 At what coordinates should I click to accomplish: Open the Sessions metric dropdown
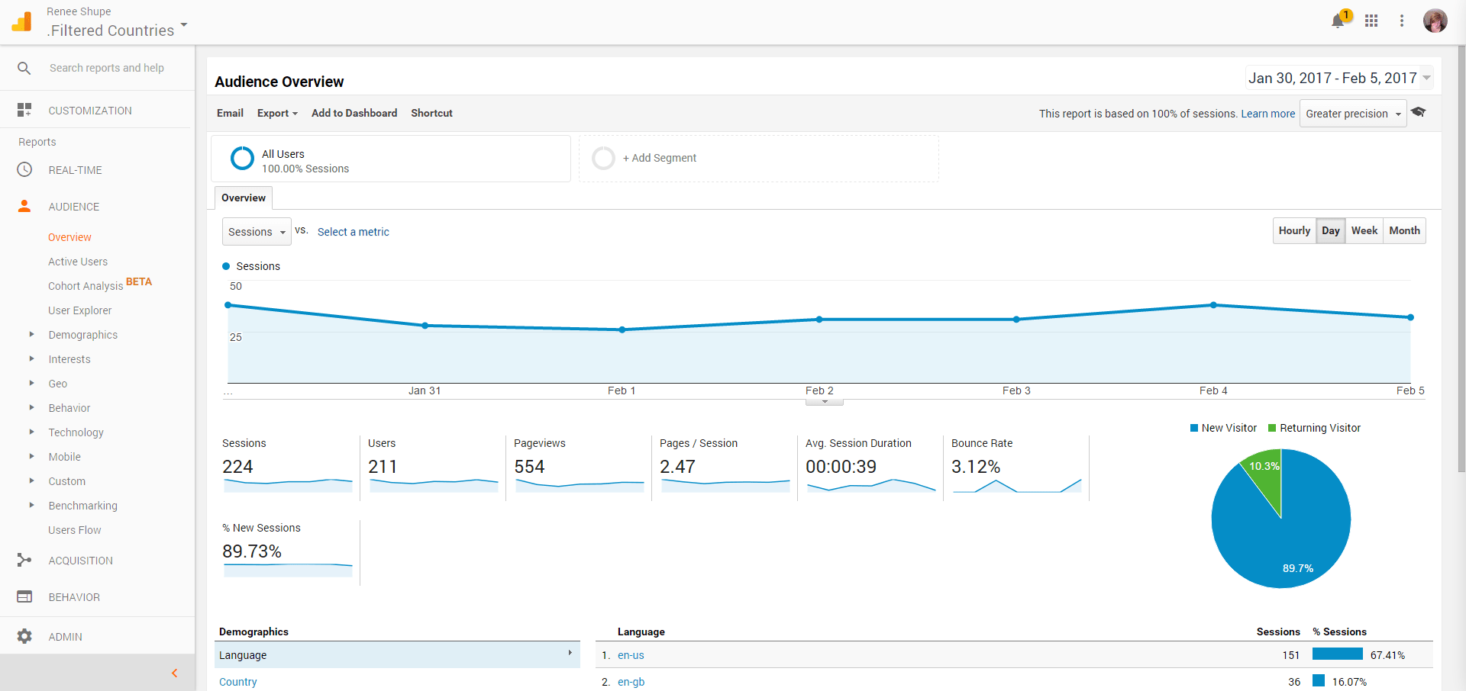click(x=256, y=231)
